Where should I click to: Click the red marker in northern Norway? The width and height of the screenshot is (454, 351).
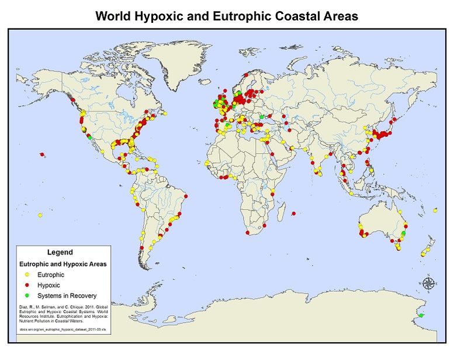(x=246, y=75)
